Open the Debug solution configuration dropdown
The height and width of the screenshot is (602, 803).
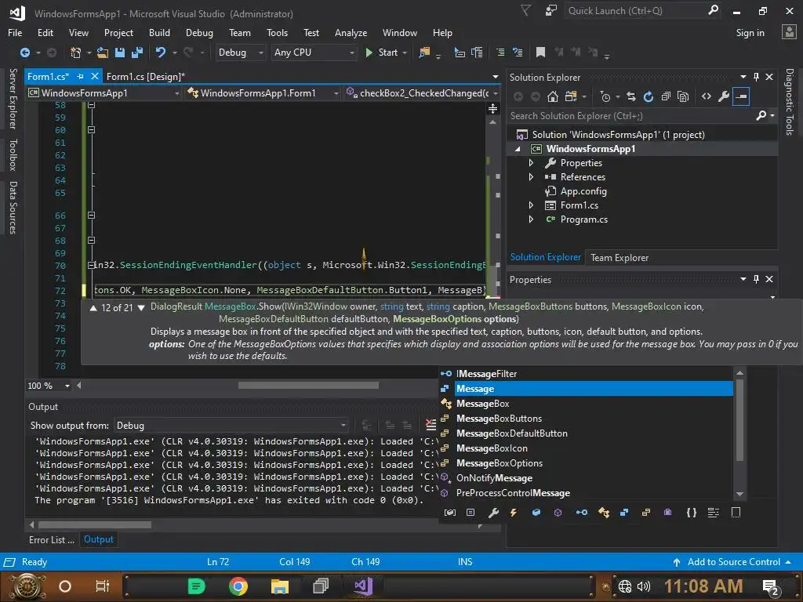[240, 53]
